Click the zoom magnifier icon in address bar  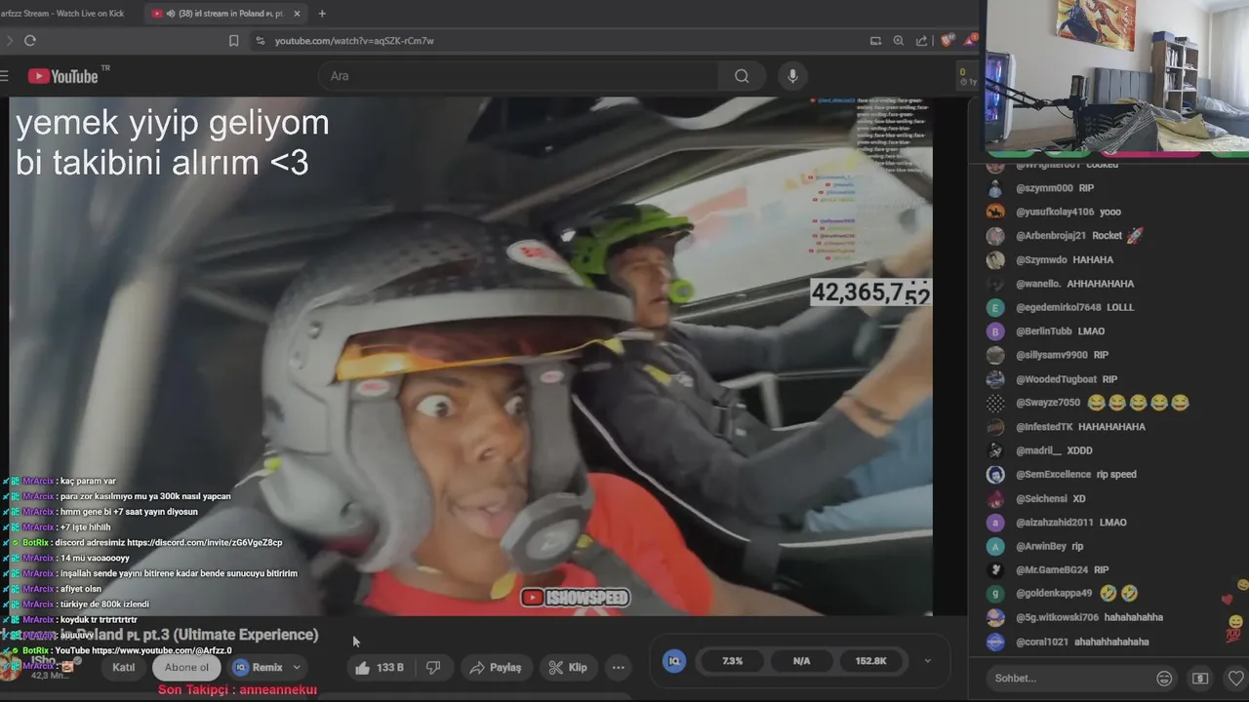899,40
